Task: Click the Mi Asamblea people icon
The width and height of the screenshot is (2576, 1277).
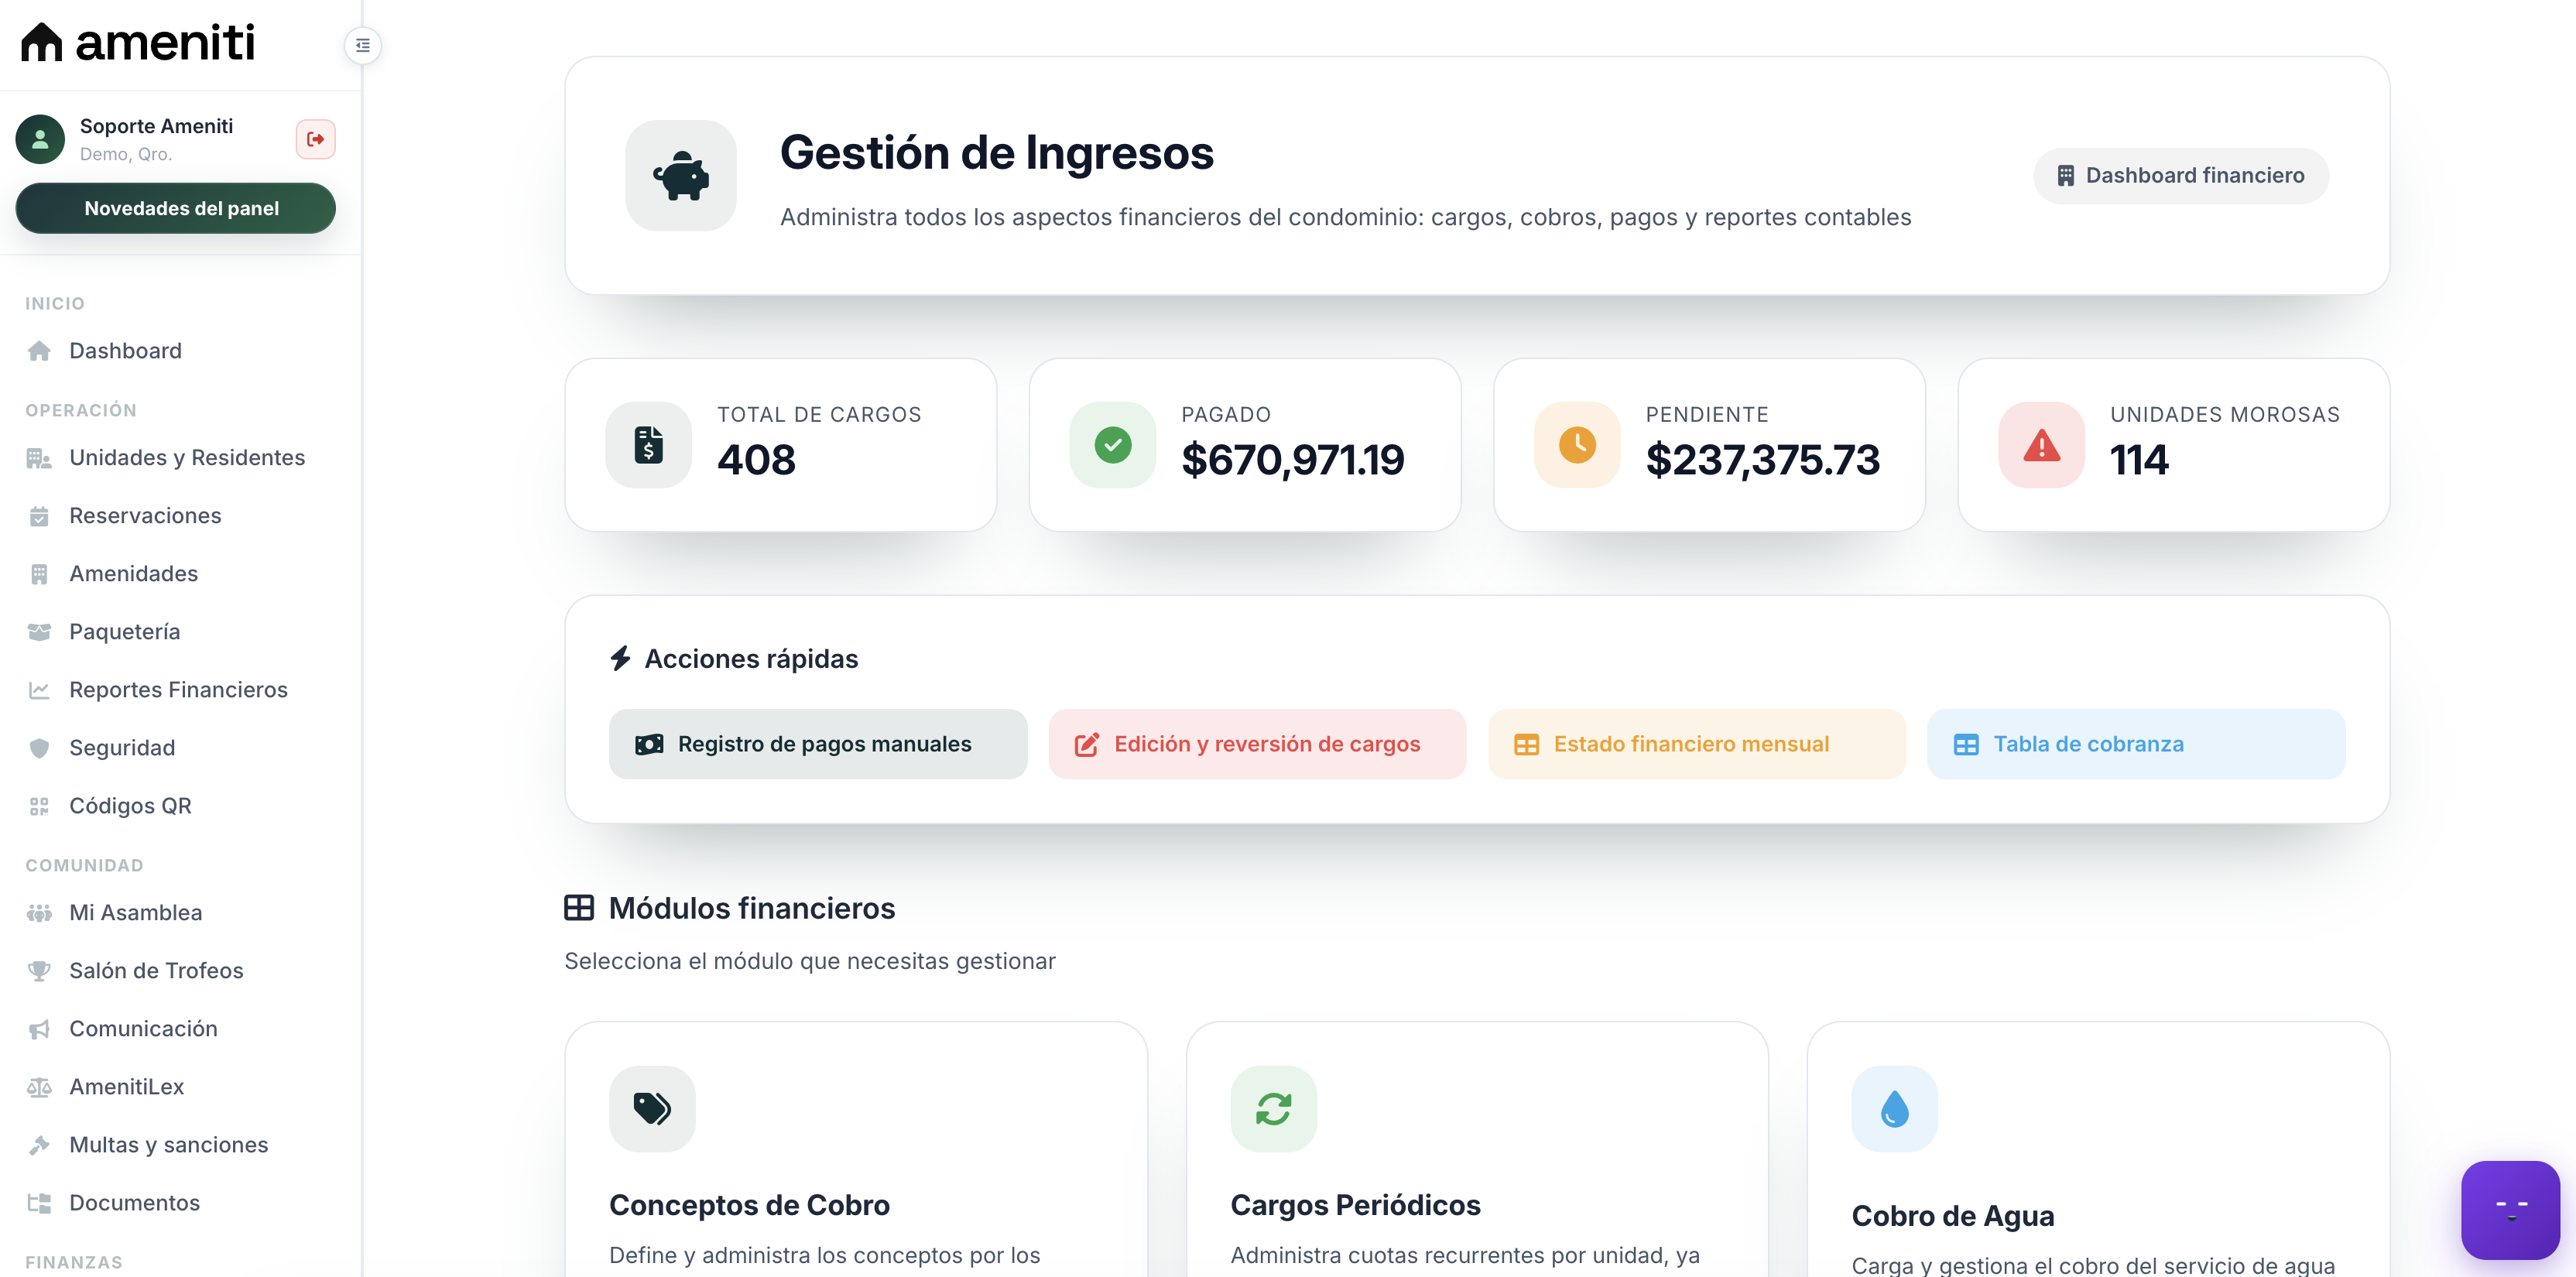Action: point(39,913)
